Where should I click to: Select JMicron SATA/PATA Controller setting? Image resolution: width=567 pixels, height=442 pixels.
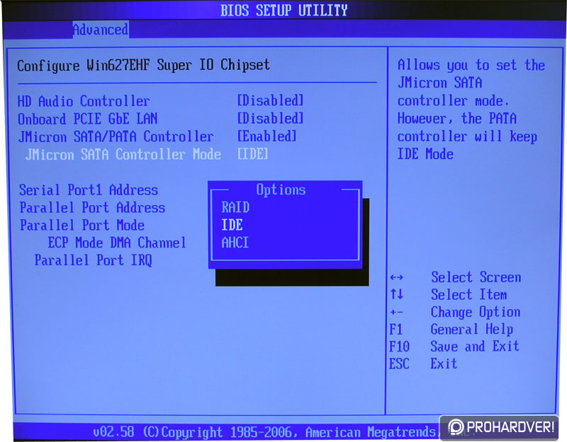click(x=116, y=136)
